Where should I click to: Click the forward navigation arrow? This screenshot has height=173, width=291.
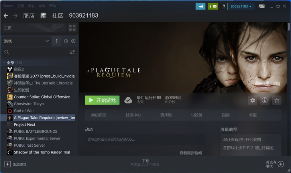click(x=16, y=16)
